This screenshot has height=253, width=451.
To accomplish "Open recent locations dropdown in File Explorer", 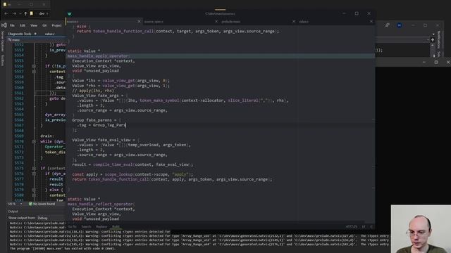I will [20, 13].
